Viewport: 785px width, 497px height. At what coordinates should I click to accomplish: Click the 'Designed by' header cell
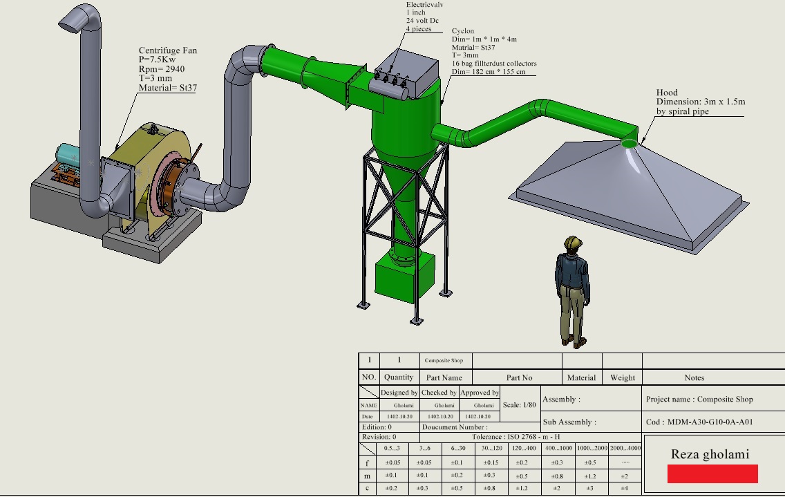[399, 393]
